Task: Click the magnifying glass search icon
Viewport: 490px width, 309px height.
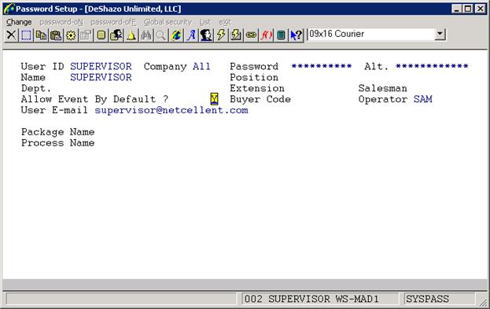Action: [x=161, y=35]
